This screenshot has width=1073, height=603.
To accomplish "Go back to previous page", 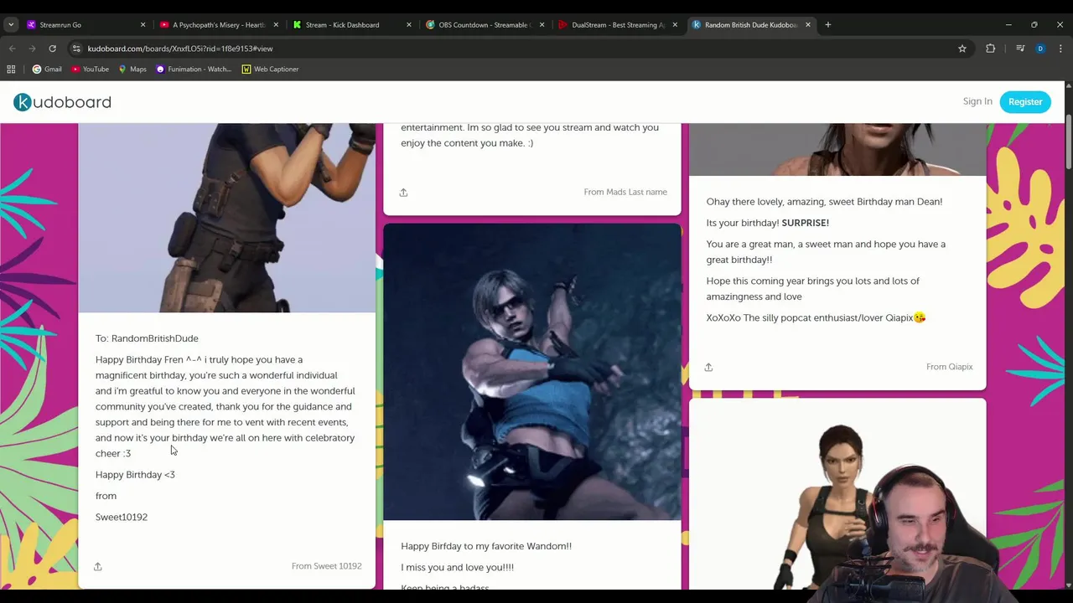I will 13,49.
